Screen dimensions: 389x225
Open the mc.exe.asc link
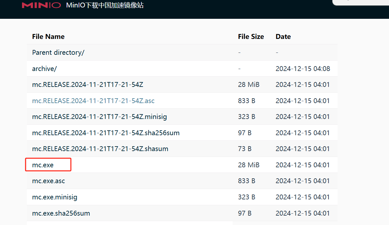coord(49,181)
